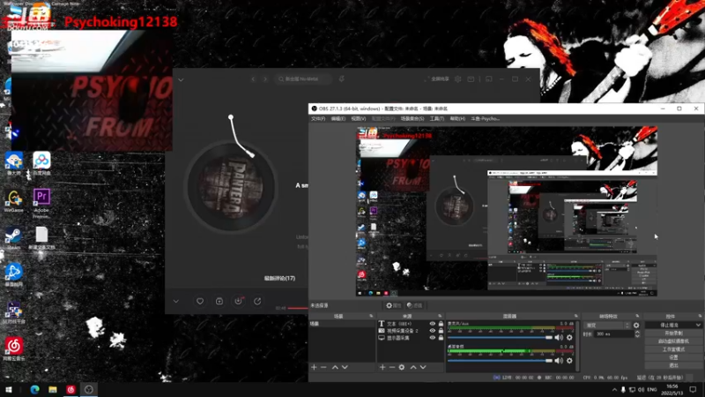The image size is (705, 397).
Task: Move source up in Sources panel
Action: pyautogui.click(x=413, y=367)
